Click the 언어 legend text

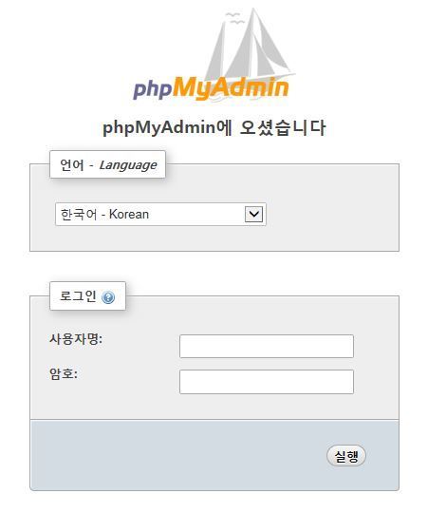pyautogui.click(x=72, y=164)
